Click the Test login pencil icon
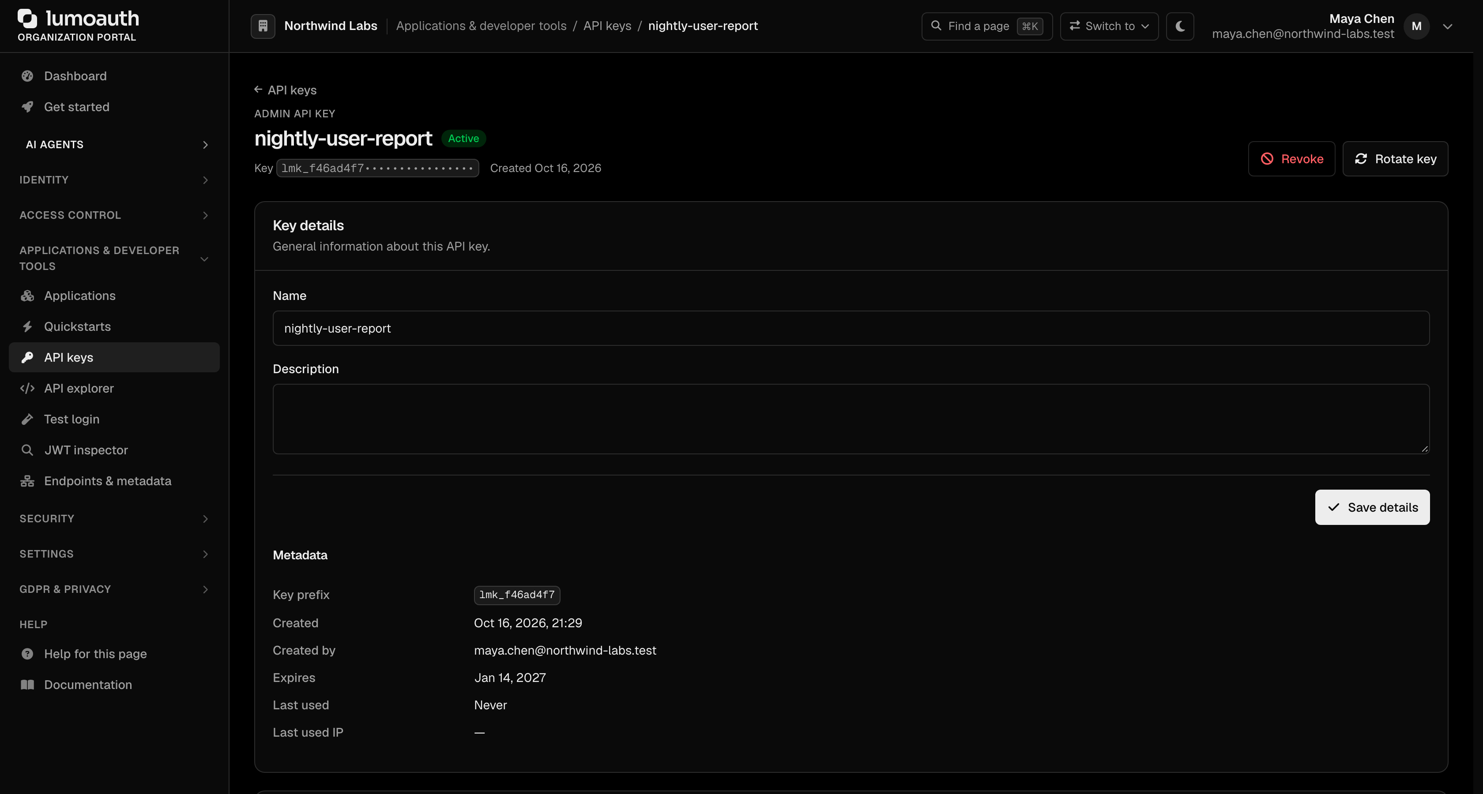The image size is (1483, 794). 27,419
